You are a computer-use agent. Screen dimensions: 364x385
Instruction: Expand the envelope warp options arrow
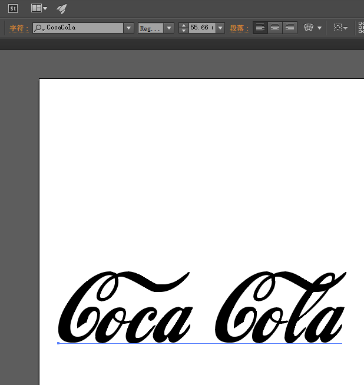320,28
